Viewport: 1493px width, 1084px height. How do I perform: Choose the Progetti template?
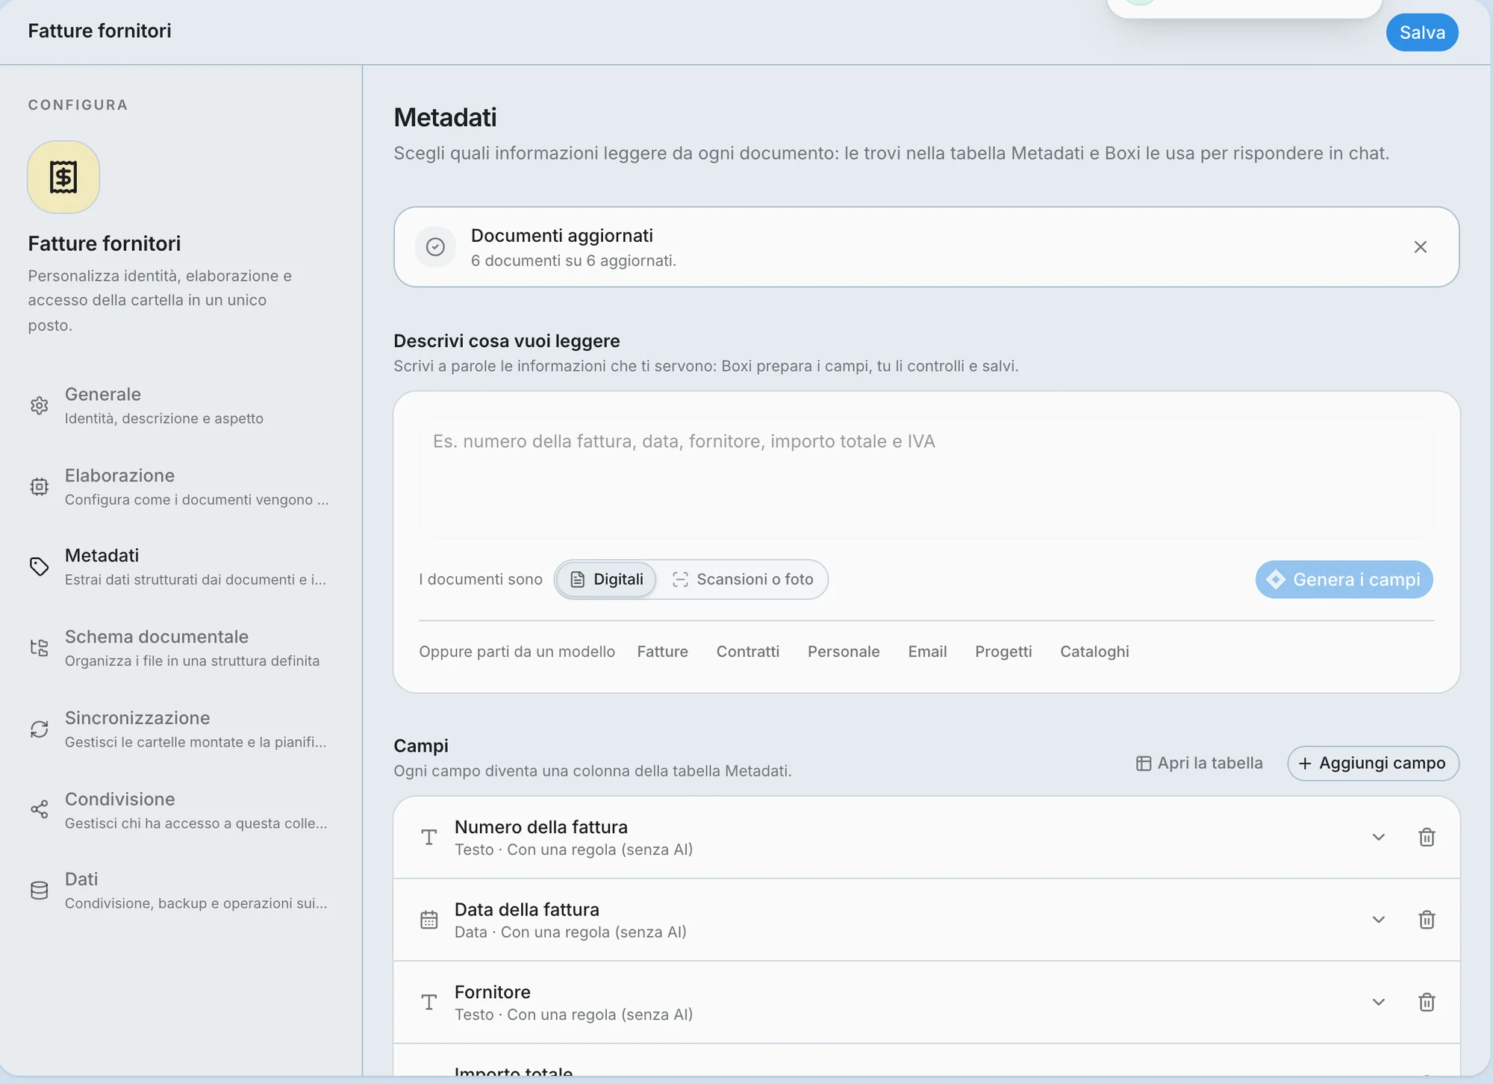pyautogui.click(x=1003, y=652)
